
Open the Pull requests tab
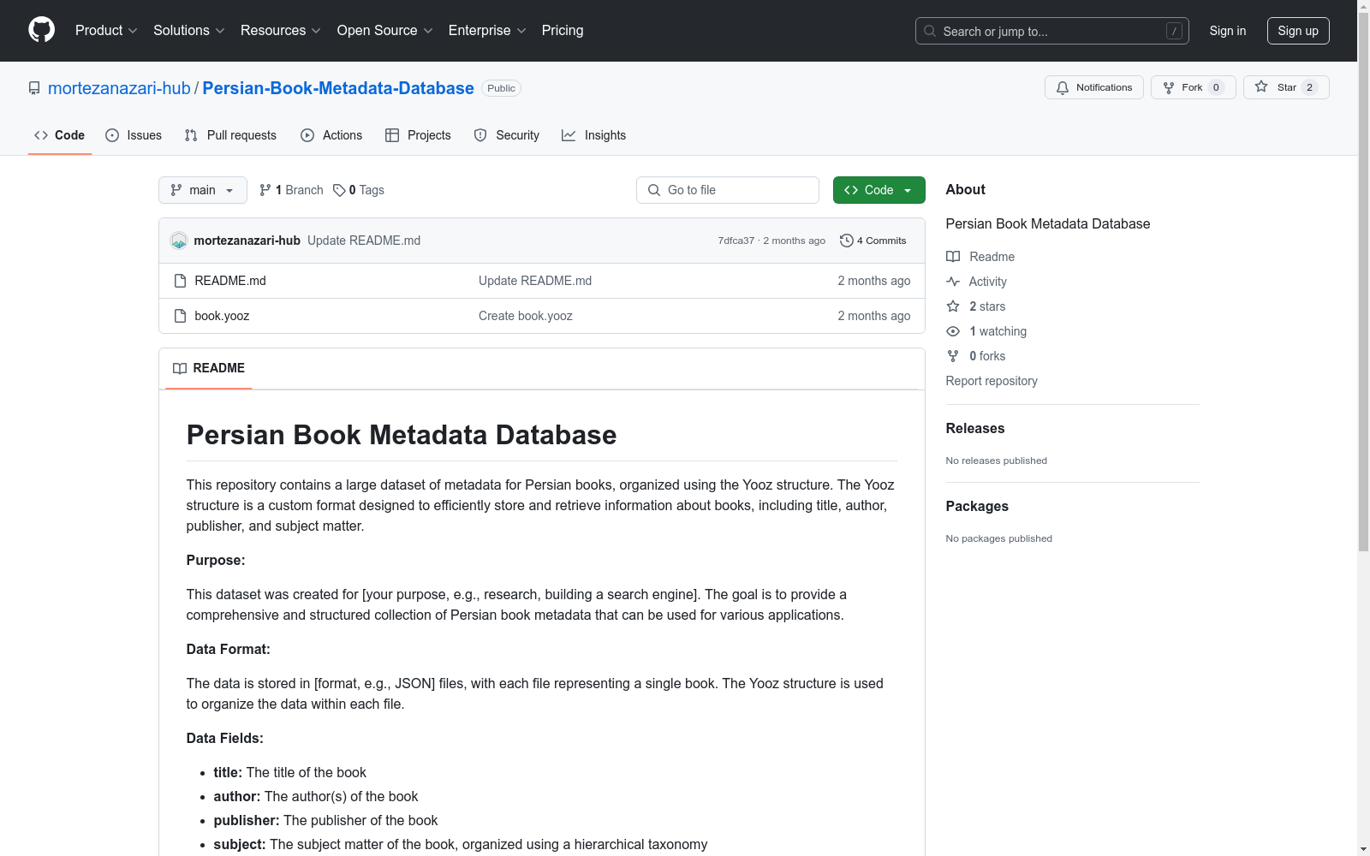tap(230, 135)
